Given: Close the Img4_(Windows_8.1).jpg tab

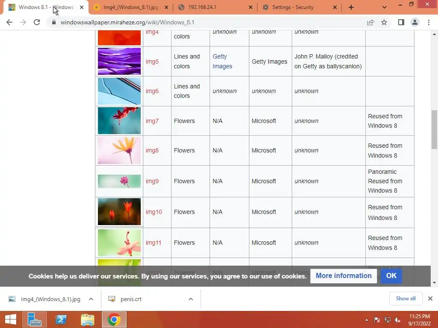Looking at the screenshot, I should (x=166, y=7).
